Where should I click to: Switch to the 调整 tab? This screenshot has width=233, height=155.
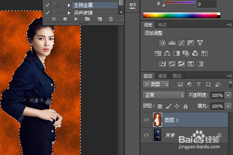point(148,25)
